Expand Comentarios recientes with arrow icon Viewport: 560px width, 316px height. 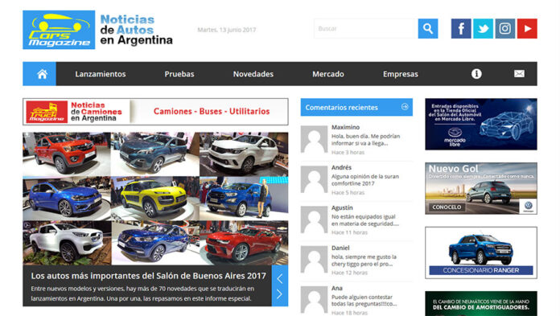click(405, 107)
